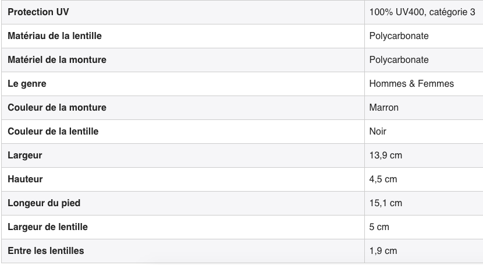This screenshot has height=265, width=483.
Task: Select the "100% UV400, catégorie 3" value
Action: 422,12
